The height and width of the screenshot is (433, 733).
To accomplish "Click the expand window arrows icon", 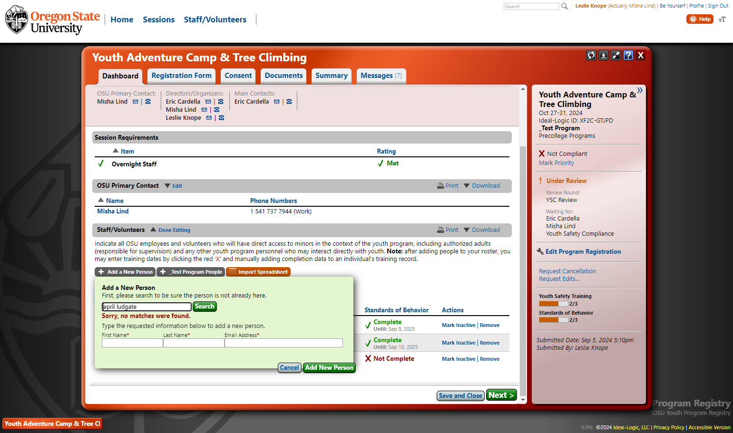I will (616, 55).
